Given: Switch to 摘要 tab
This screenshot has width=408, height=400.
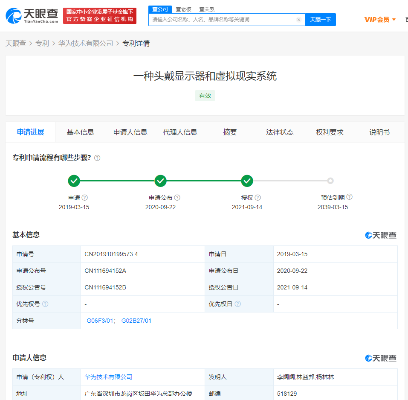Looking at the screenshot, I should click(x=230, y=132).
